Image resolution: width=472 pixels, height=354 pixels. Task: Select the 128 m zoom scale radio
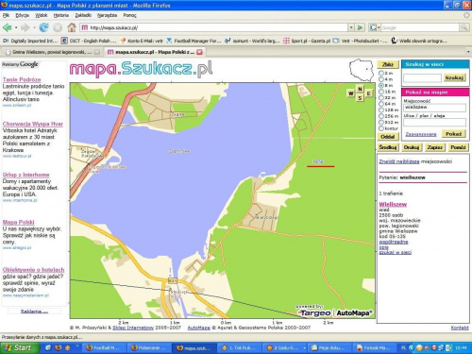pos(381,110)
